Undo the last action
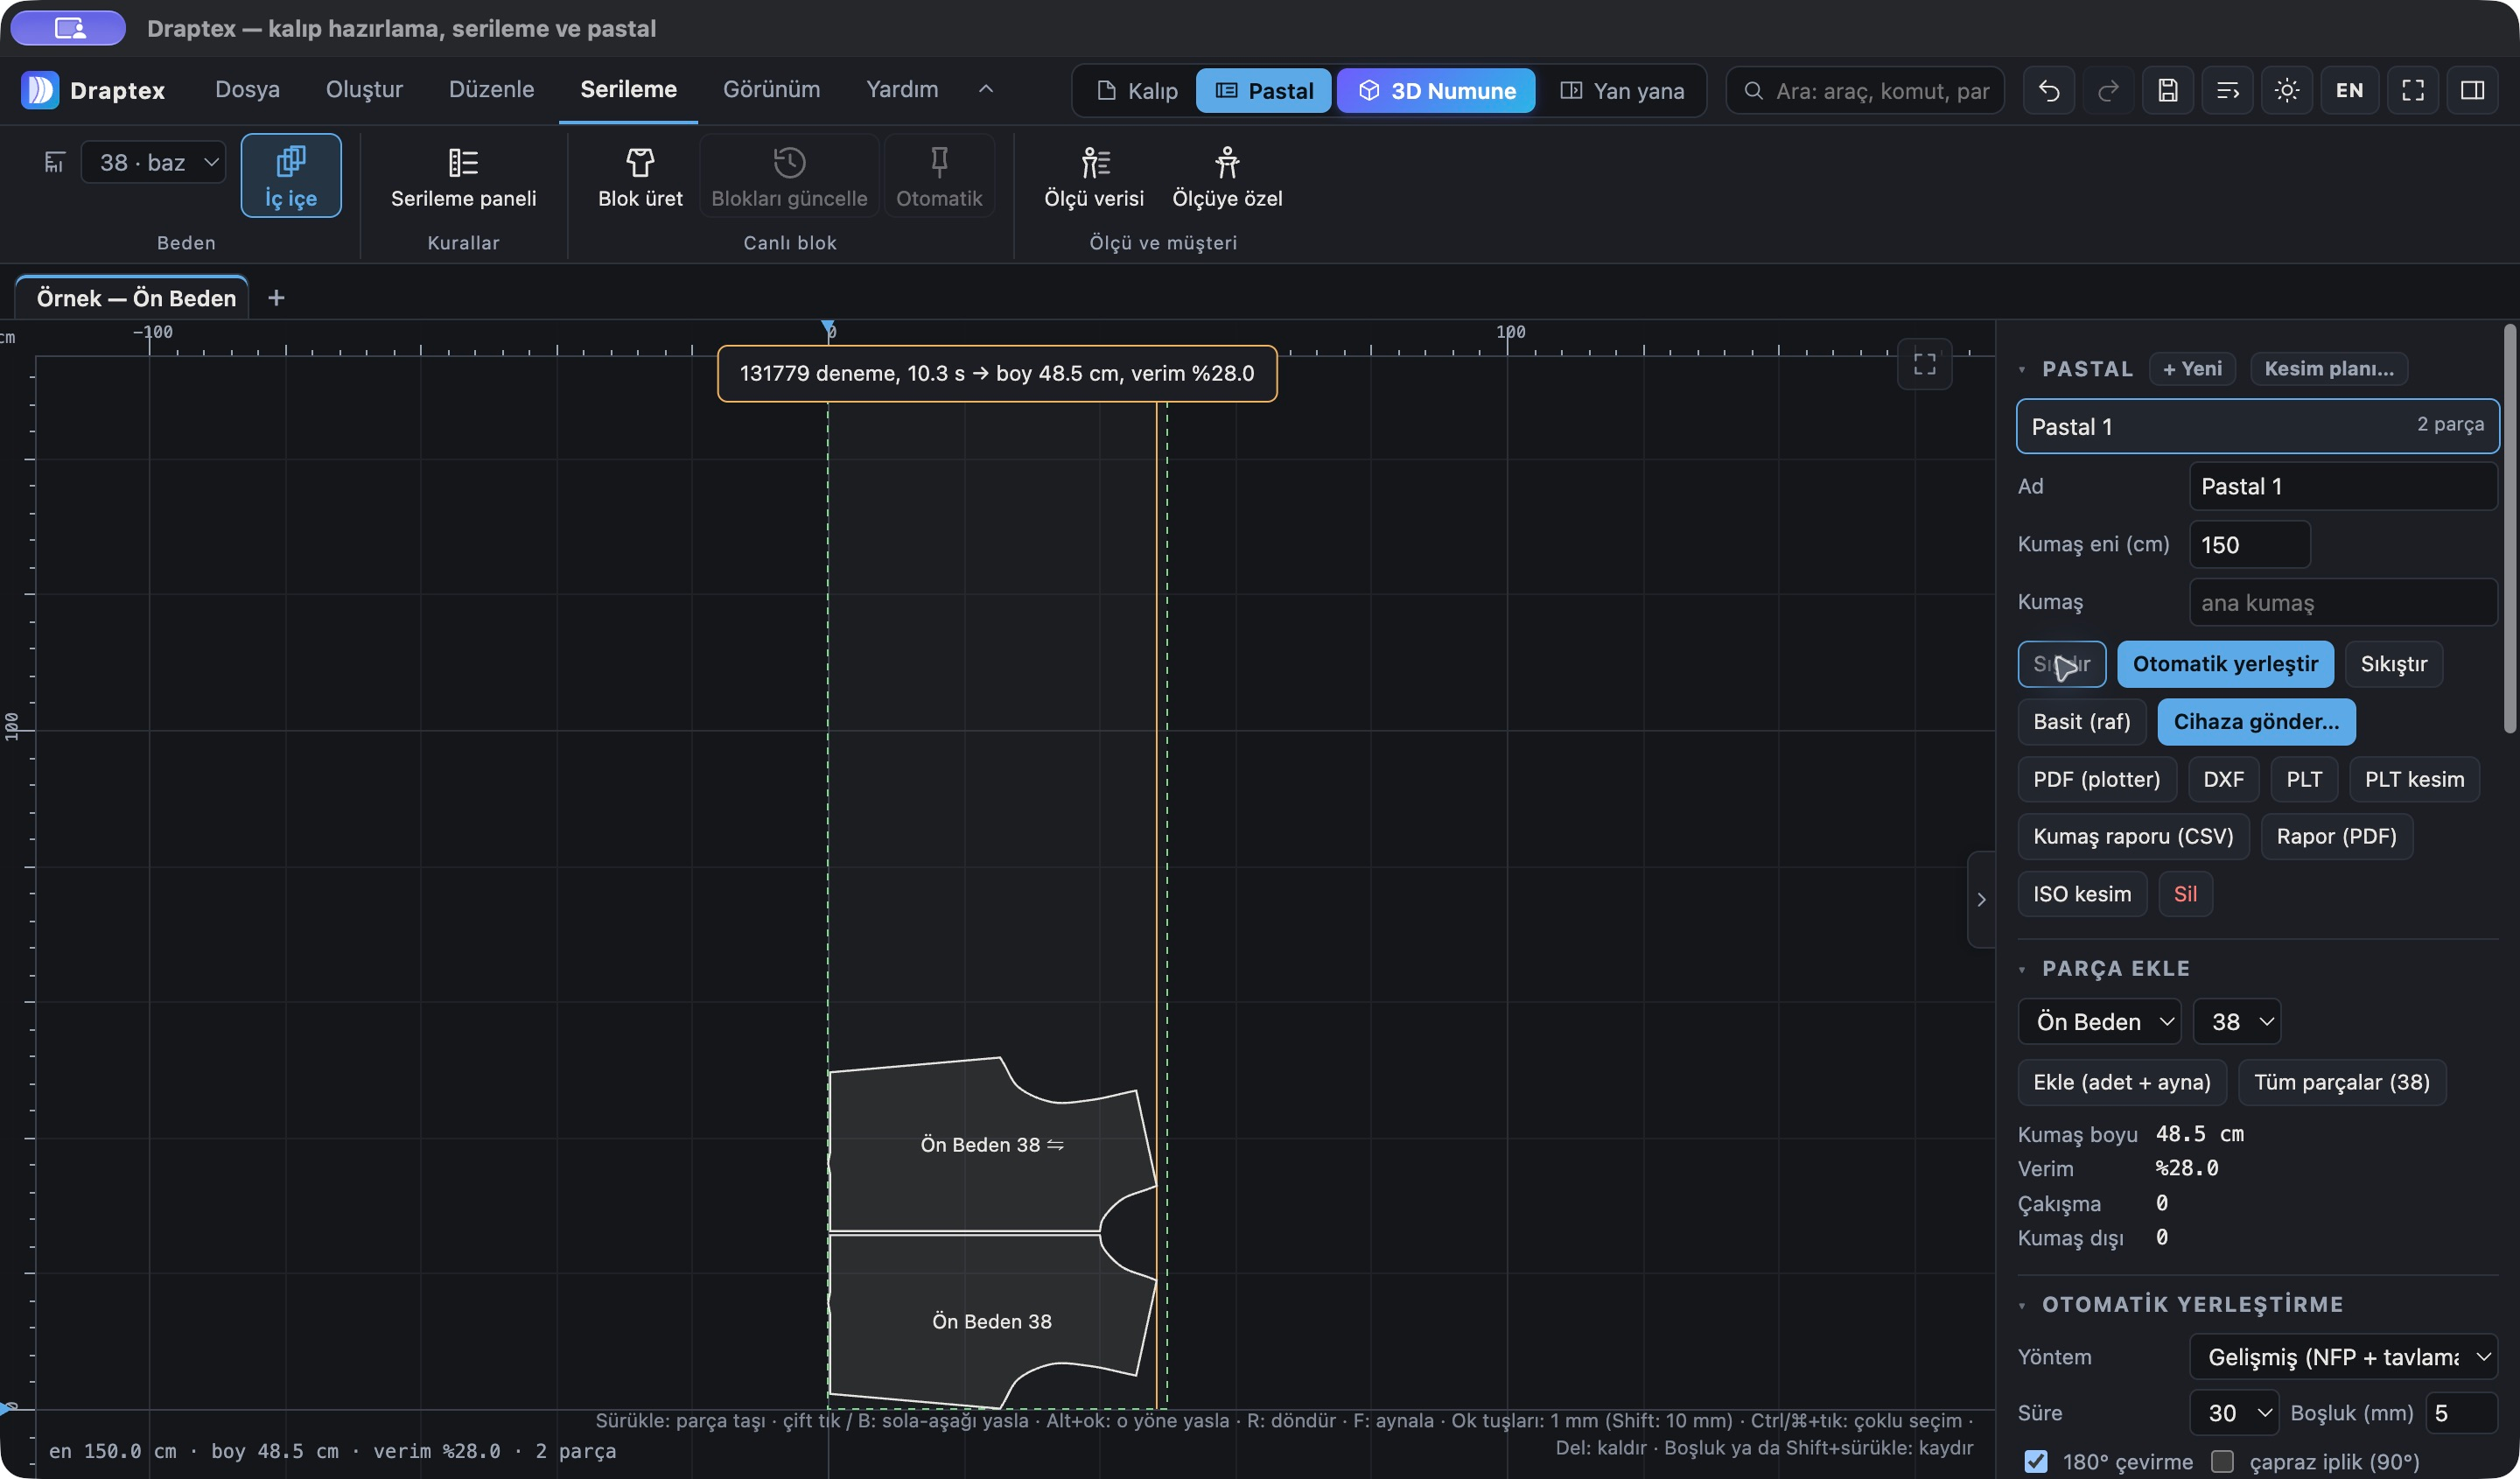2520x1479 pixels. (x=2049, y=90)
